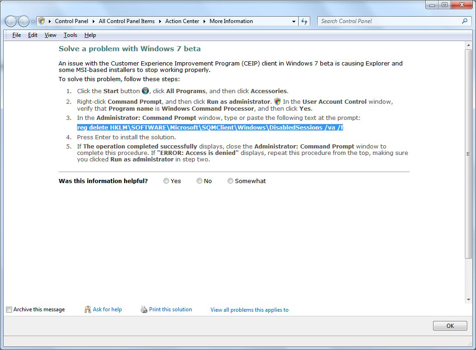Click the magnifier search icon
476x350 pixels.
click(464, 21)
